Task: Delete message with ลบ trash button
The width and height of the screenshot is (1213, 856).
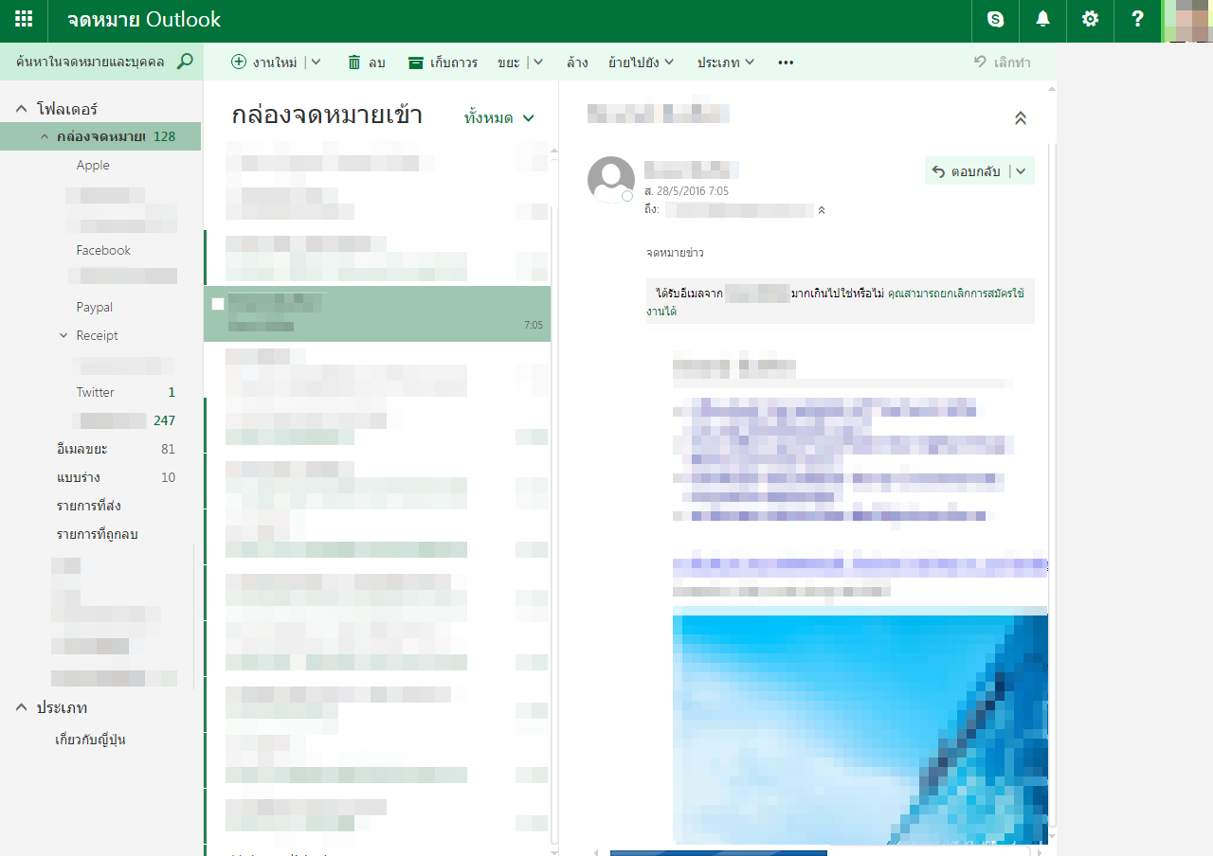Action: (366, 62)
